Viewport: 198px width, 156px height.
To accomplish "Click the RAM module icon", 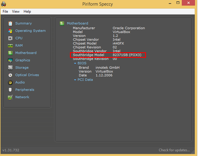I will coord(10,45).
